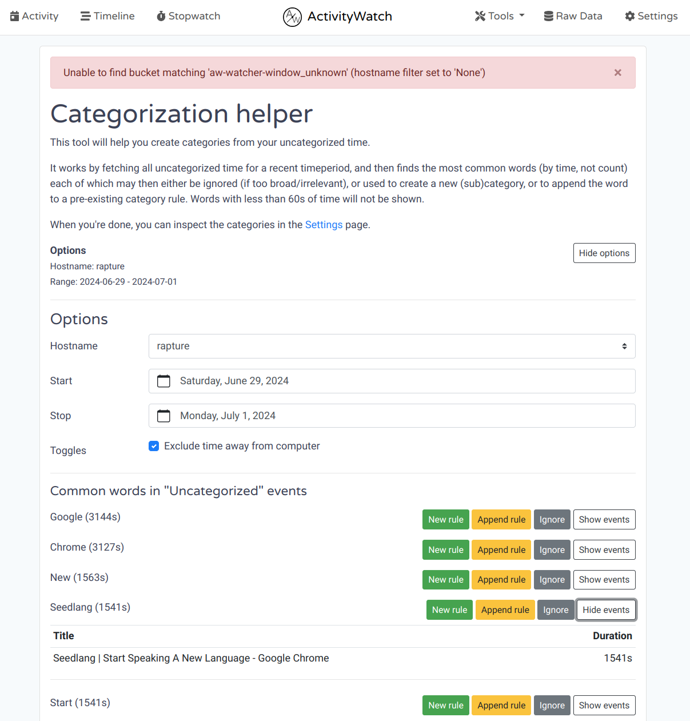
Task: Click the Start date calendar icon
Action: (x=163, y=381)
